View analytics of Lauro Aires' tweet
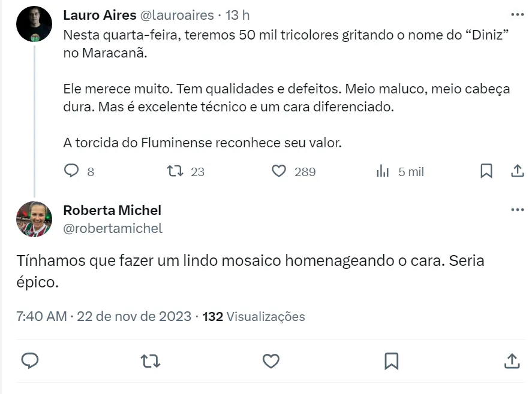 pyautogui.click(x=383, y=171)
